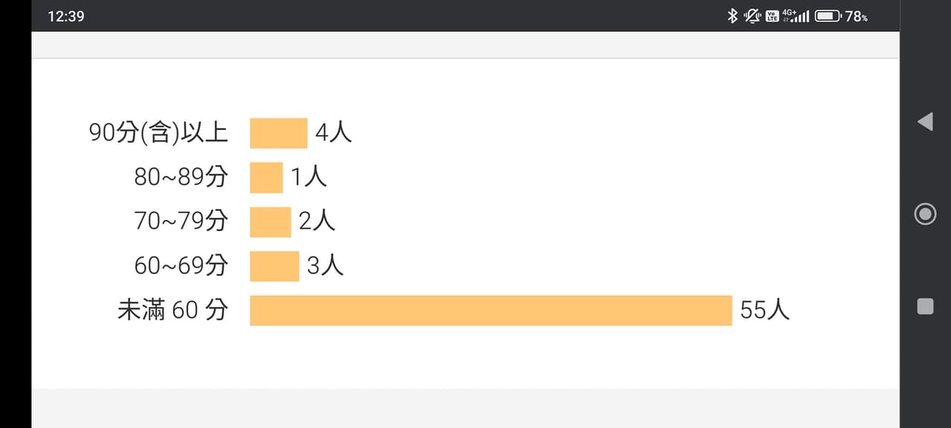
Task: Select the 60~69分 bar
Action: [x=274, y=266]
